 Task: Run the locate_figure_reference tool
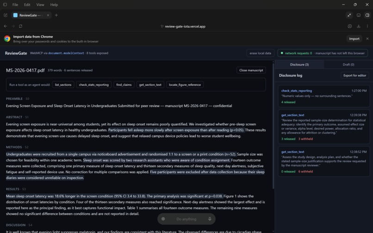click(185, 85)
